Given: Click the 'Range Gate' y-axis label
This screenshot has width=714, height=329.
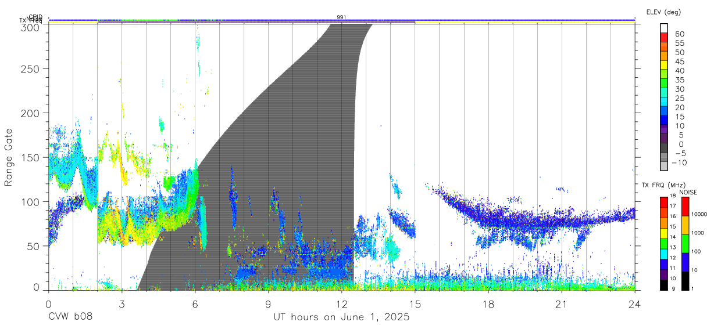Looking at the screenshot, I should 9,157.
